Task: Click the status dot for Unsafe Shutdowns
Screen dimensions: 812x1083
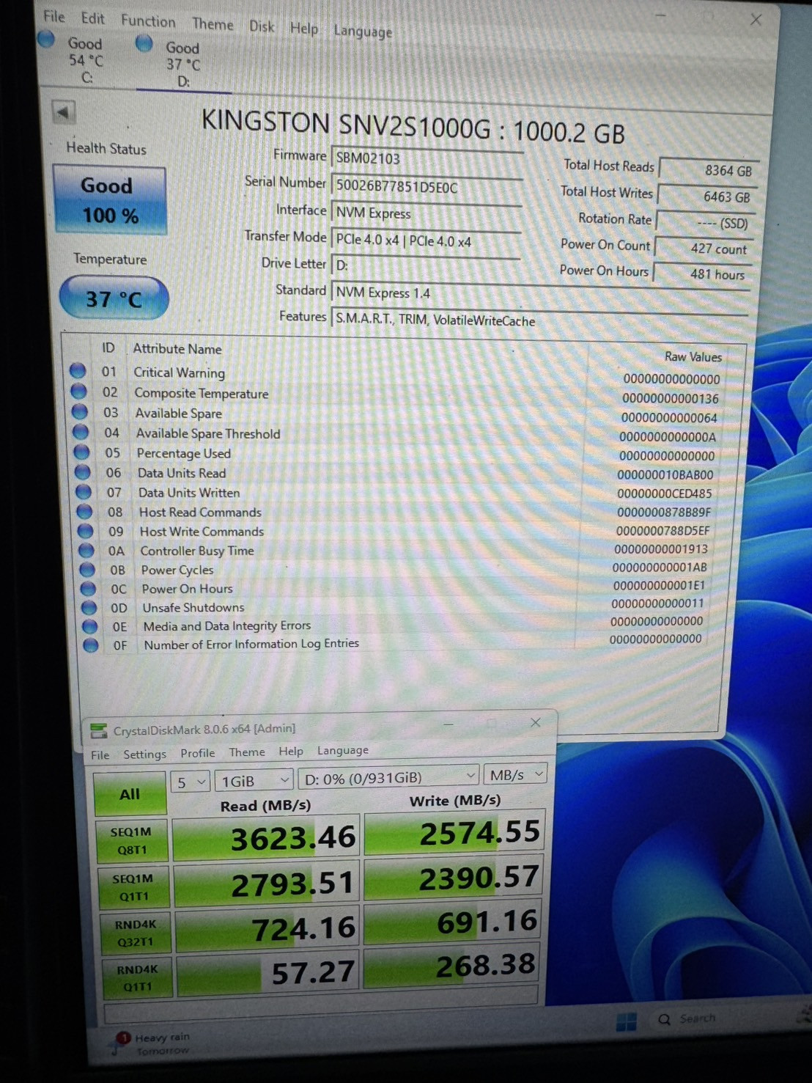Action: 89,607
